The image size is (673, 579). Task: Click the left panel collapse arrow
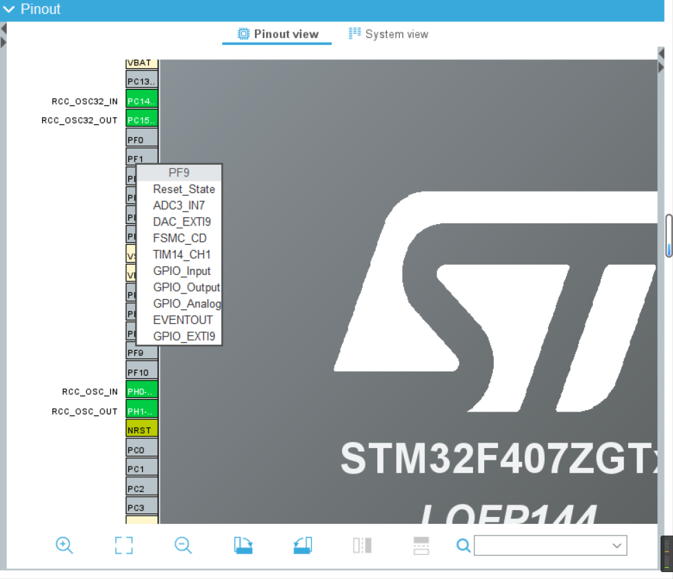[x=3, y=29]
